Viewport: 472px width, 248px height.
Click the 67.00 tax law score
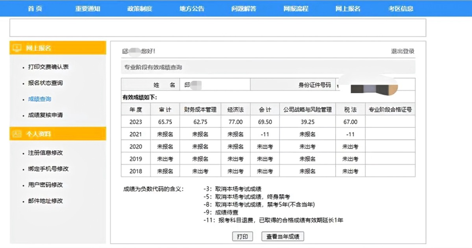tap(351, 122)
